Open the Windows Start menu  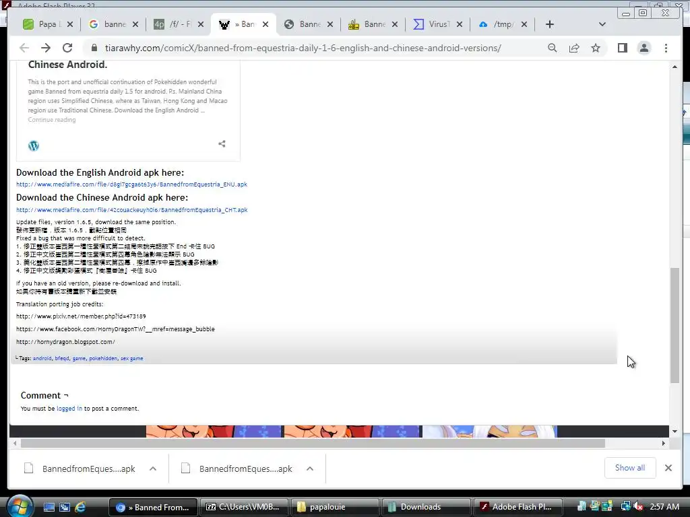pos(20,506)
